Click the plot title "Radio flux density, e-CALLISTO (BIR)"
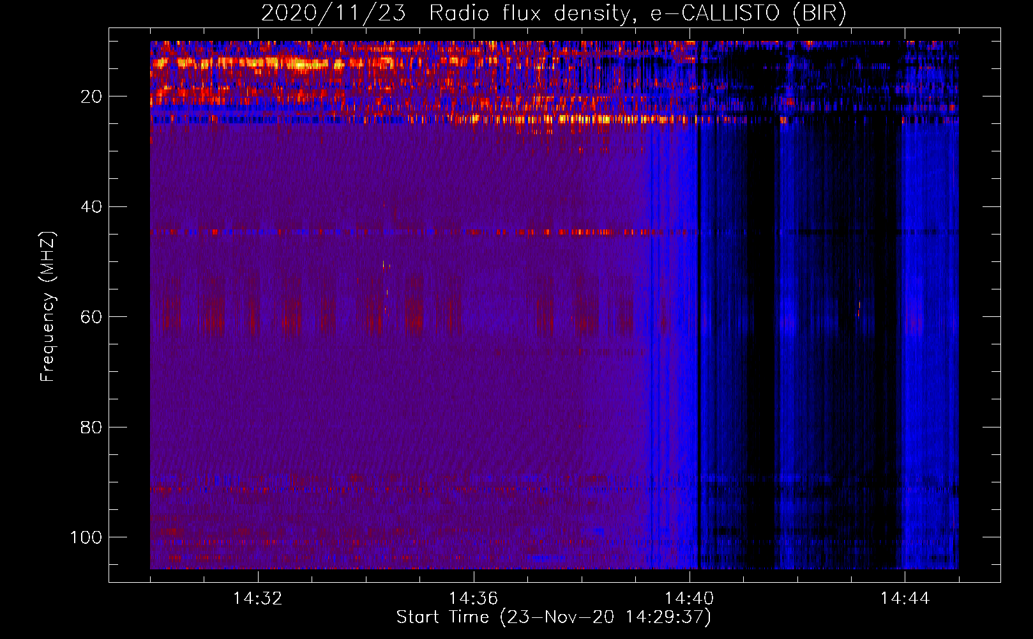 (638, 13)
